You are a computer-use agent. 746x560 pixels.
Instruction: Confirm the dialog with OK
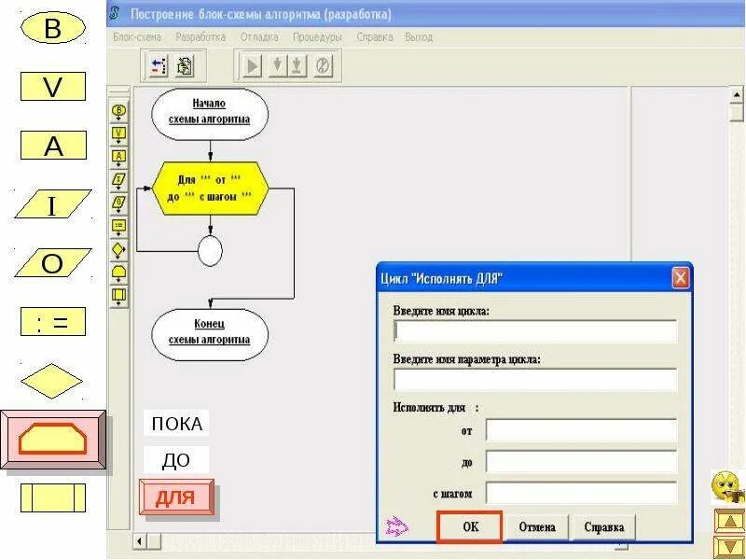pyautogui.click(x=470, y=527)
